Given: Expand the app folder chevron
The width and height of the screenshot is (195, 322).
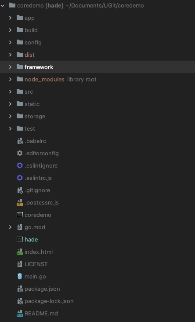Looking at the screenshot, I should click(10, 18).
